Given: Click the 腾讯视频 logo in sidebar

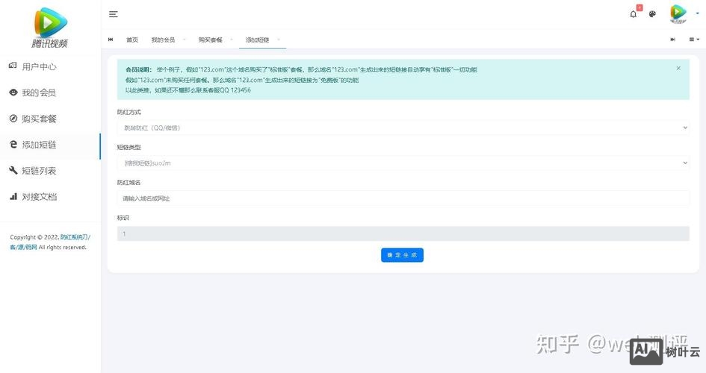Looking at the screenshot, I should pyautogui.click(x=50, y=28).
